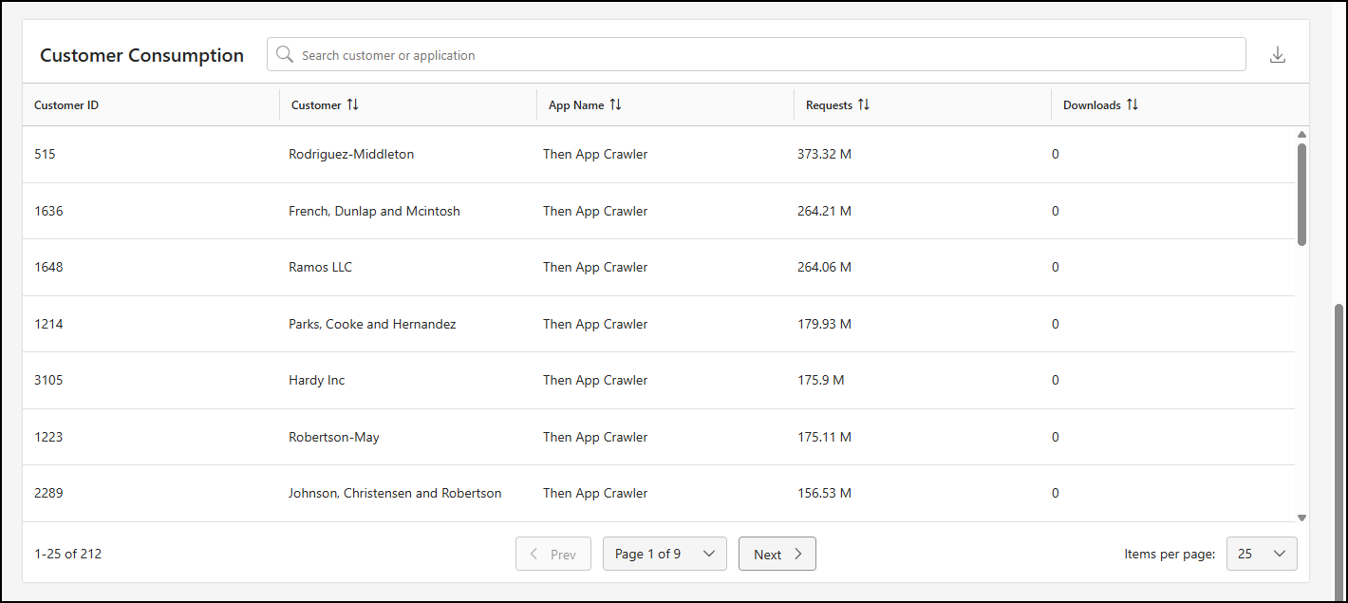Click the Downloads column header label
Image resolution: width=1348 pixels, height=603 pixels.
(x=1092, y=105)
